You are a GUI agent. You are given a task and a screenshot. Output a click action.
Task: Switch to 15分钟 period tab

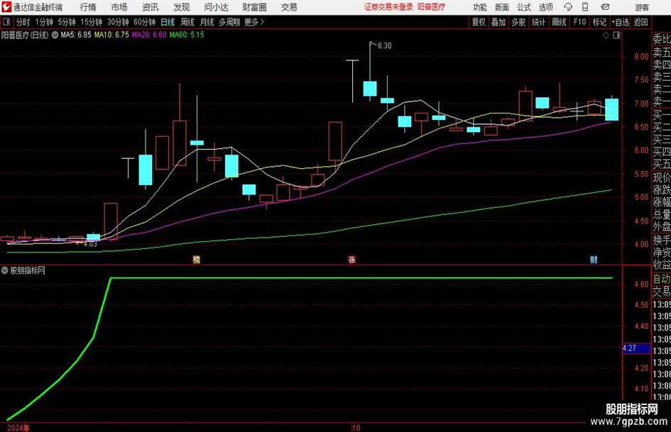[x=91, y=22]
